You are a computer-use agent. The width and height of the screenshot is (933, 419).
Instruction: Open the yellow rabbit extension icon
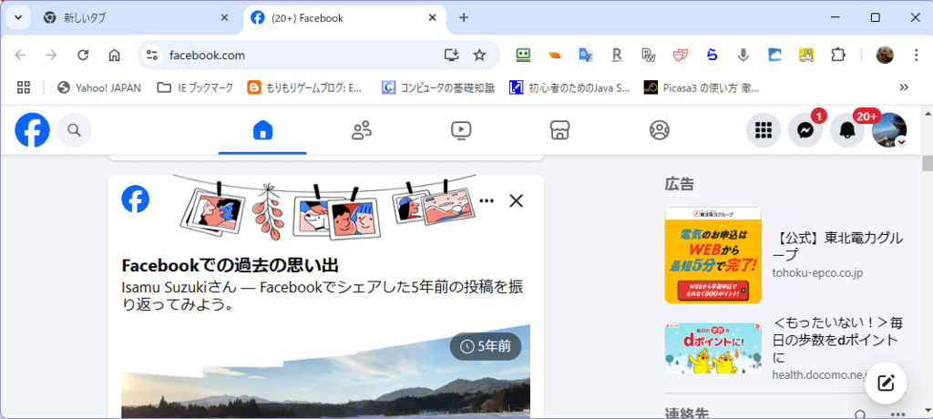[x=805, y=56]
